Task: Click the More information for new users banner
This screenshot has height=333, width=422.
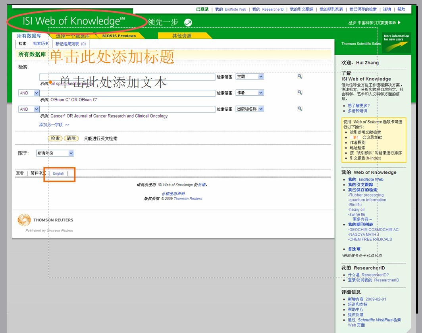Action: pos(396,43)
